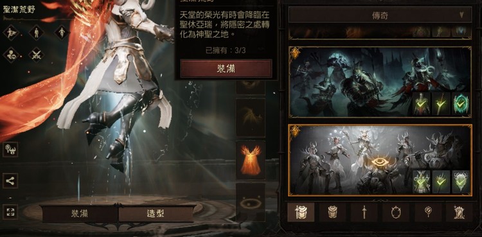Open the standing pose diamond option
Viewport: 482px width, 237px height.
(36, 33)
